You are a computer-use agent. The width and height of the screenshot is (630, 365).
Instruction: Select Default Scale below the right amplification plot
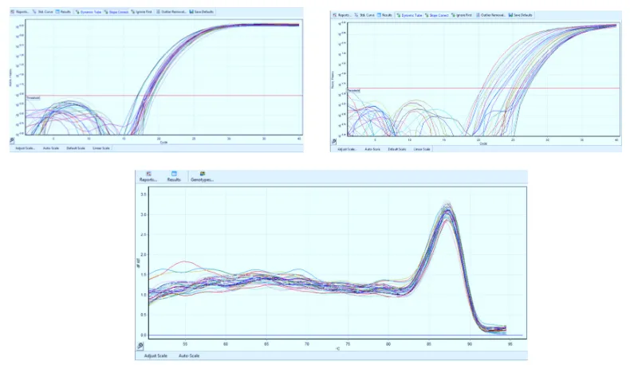(x=397, y=149)
